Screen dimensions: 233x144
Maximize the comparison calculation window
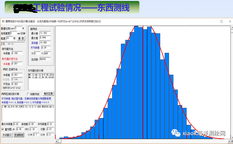[221, 21]
